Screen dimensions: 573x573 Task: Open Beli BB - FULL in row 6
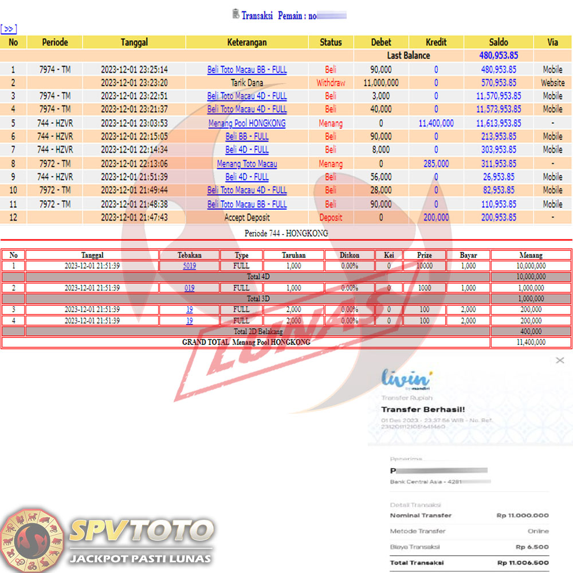click(247, 136)
